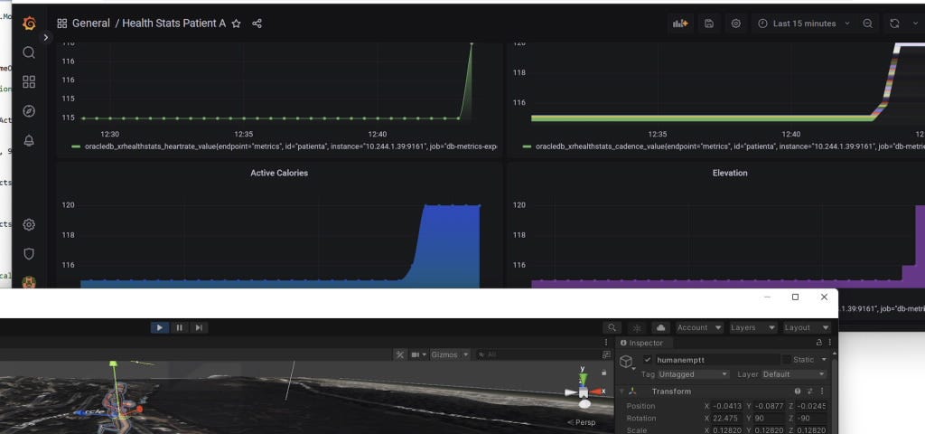The height and width of the screenshot is (434, 925).
Task: Open the Grafana search icon in the sidebar
Action: pos(29,52)
